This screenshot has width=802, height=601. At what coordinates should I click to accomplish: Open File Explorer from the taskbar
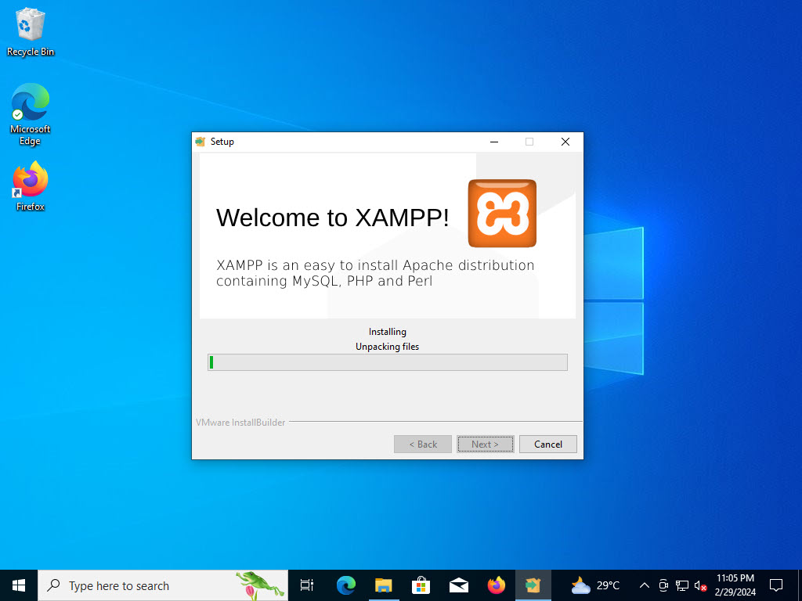383,585
